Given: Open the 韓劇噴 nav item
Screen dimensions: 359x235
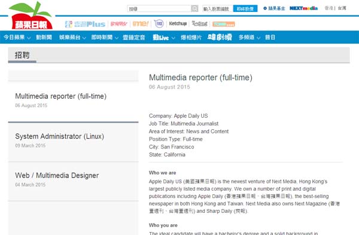Looking at the screenshot, I should point(220,37).
